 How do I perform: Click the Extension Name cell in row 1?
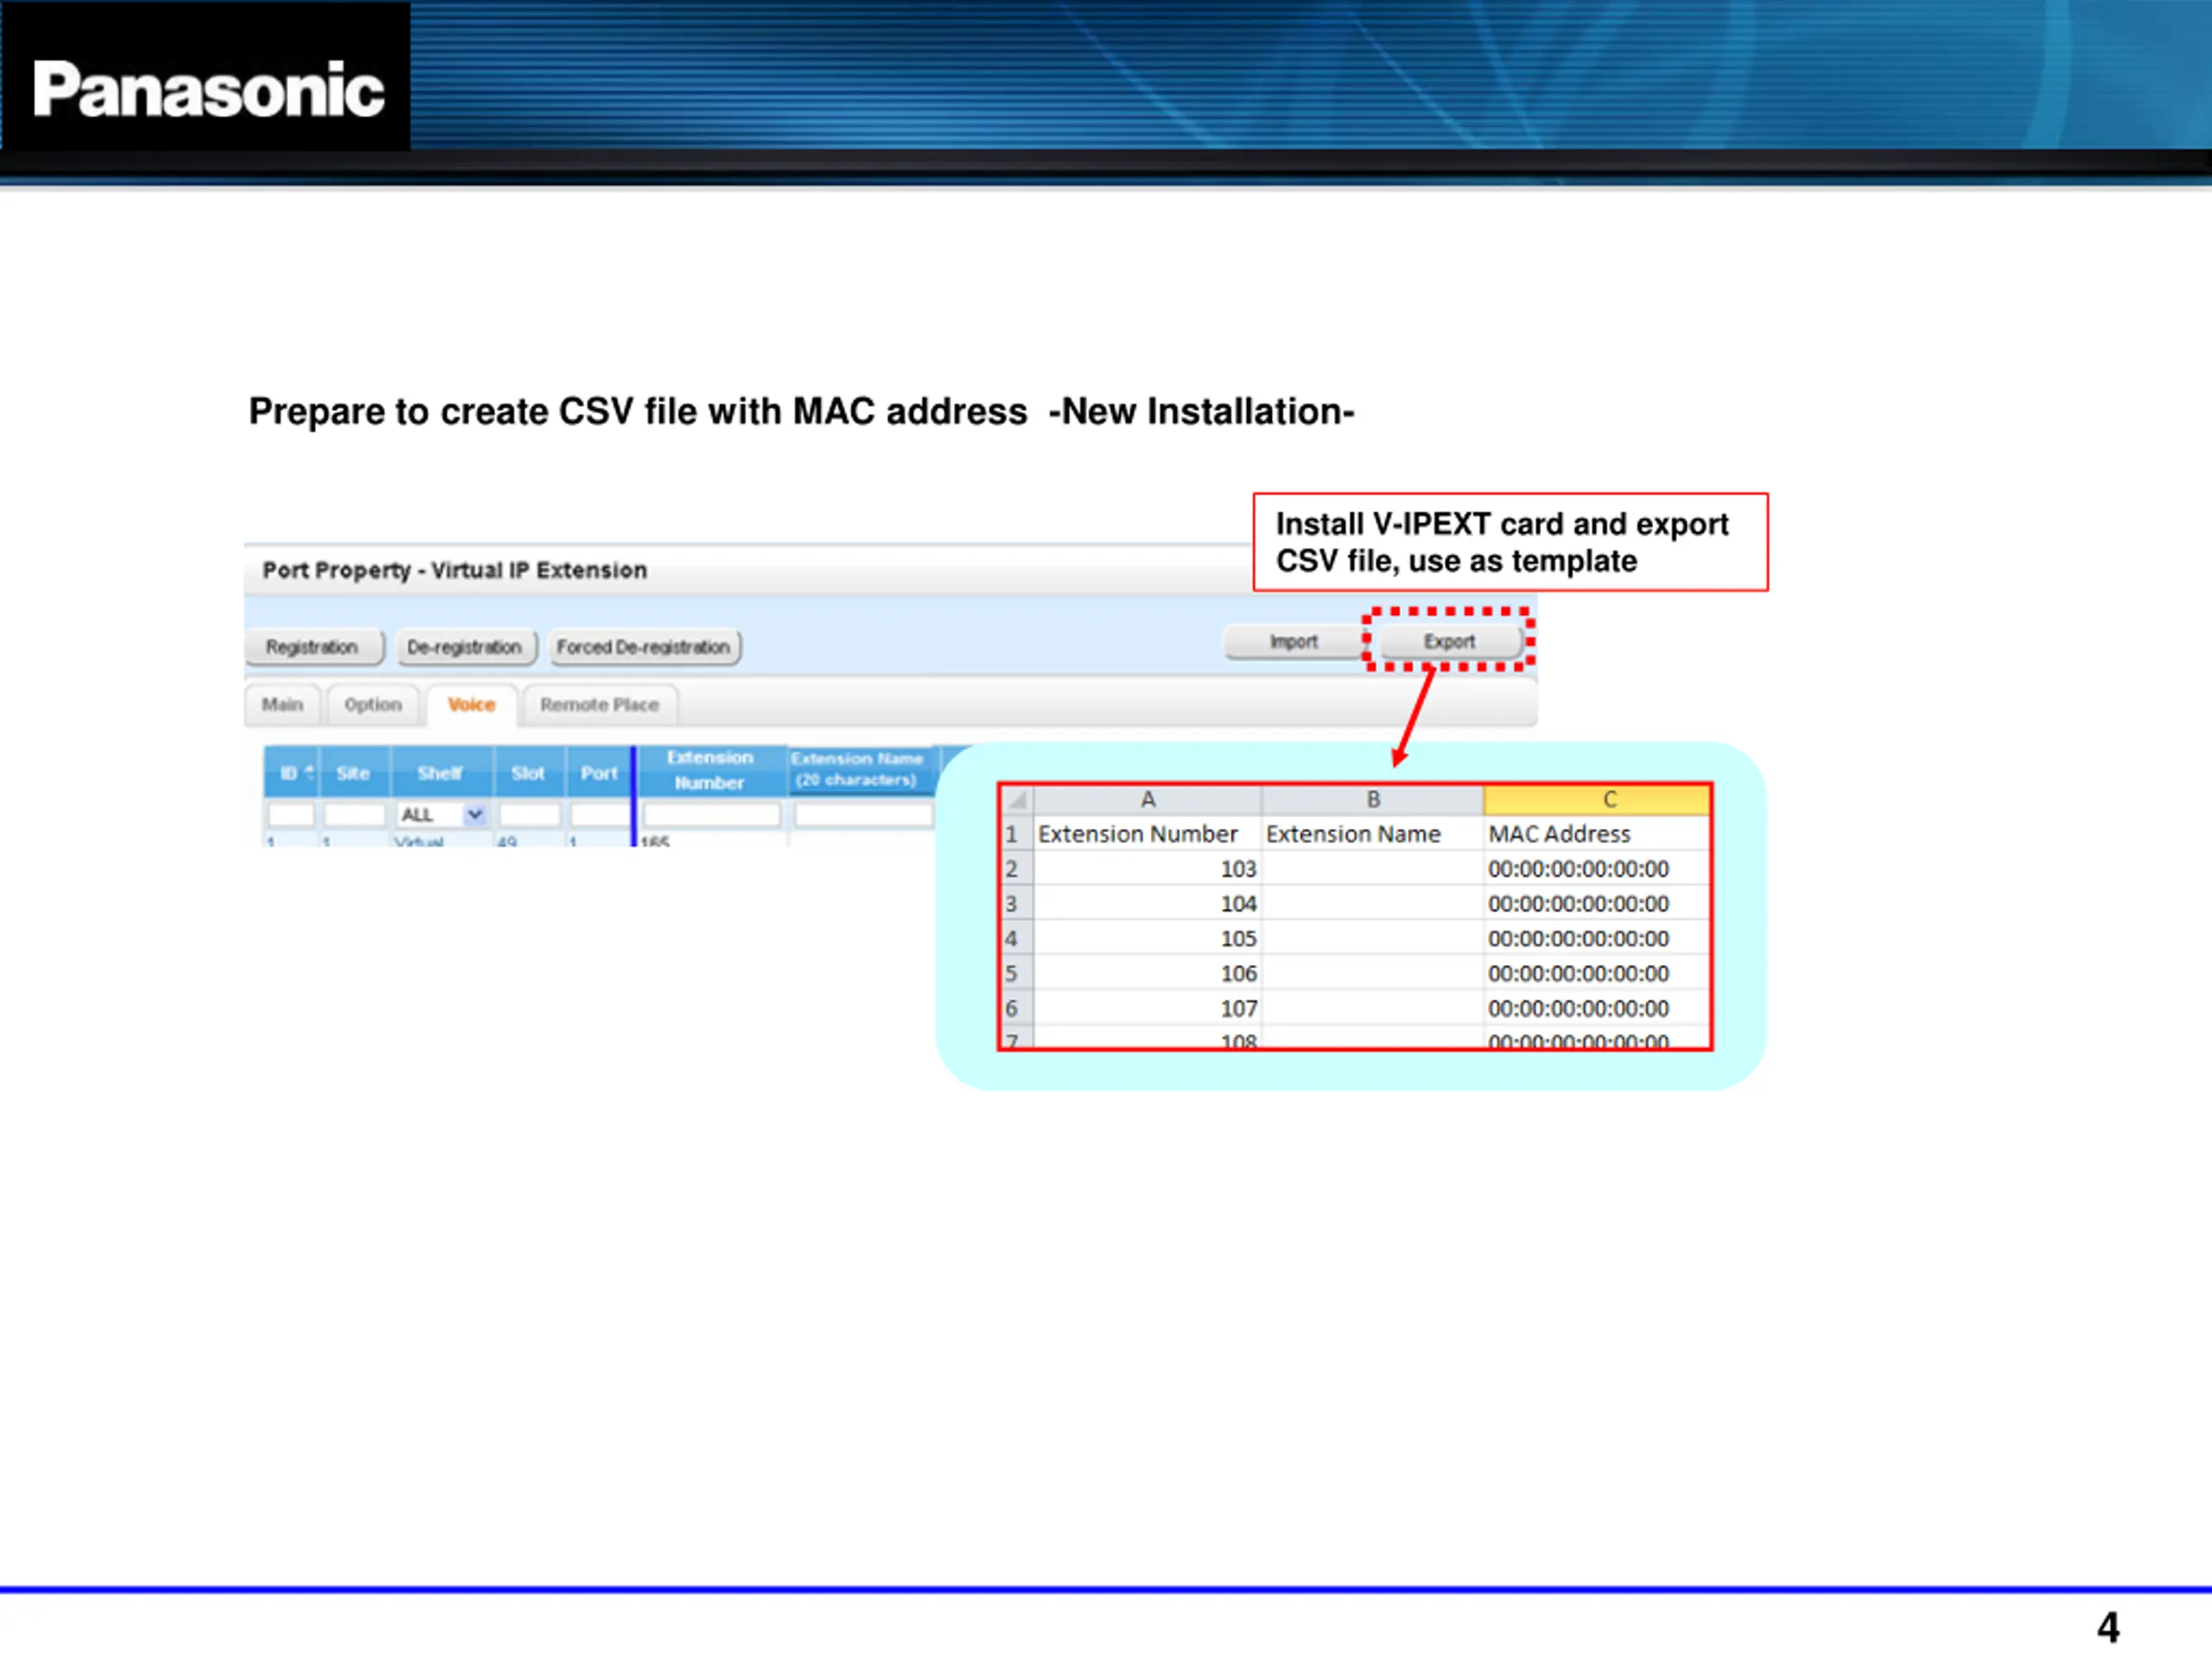tap(1374, 834)
